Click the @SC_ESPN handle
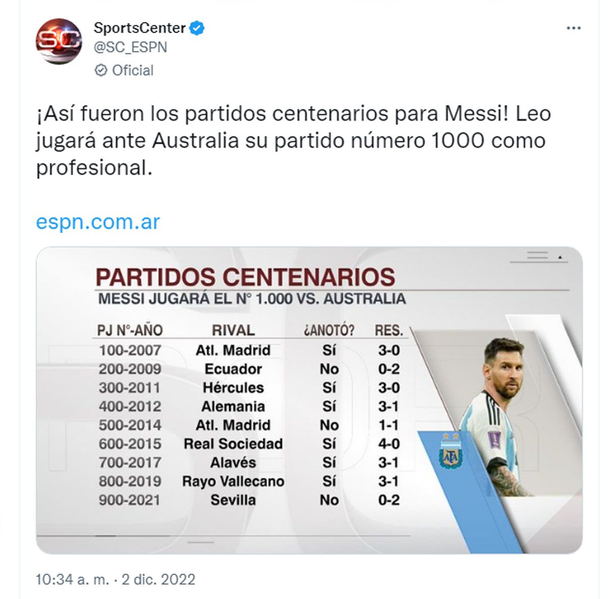 (130, 47)
